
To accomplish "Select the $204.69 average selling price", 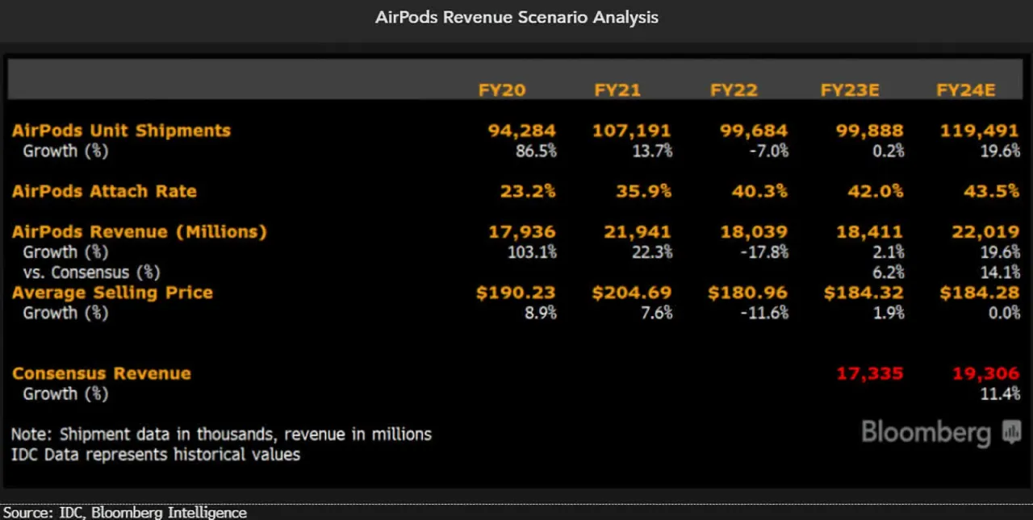I will (632, 293).
